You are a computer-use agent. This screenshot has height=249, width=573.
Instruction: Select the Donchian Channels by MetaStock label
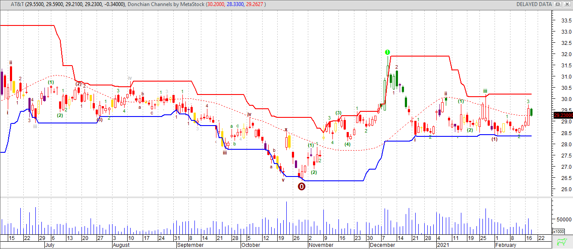click(166, 4)
